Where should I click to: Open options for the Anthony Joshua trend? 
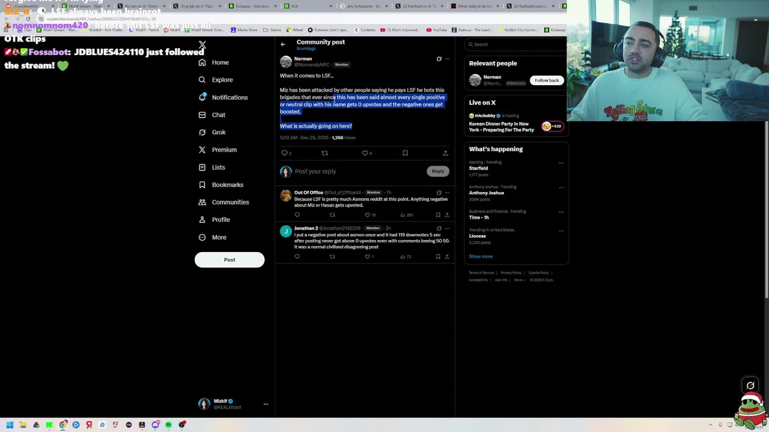[561, 187]
